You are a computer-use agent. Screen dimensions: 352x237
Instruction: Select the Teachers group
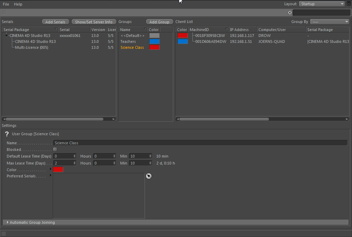pyautogui.click(x=128, y=41)
